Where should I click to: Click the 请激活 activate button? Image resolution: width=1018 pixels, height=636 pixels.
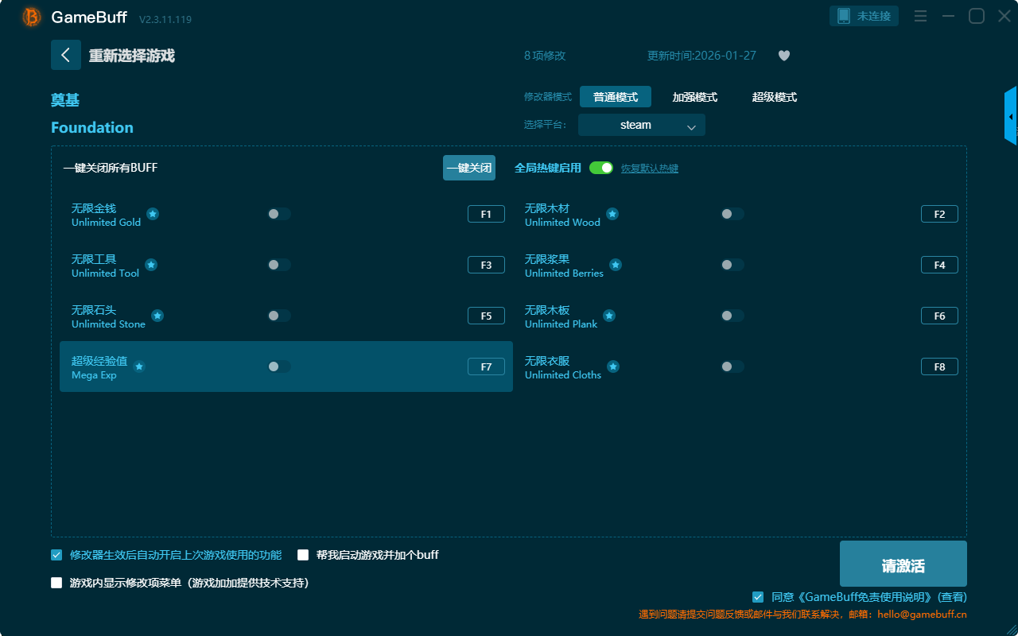(903, 564)
